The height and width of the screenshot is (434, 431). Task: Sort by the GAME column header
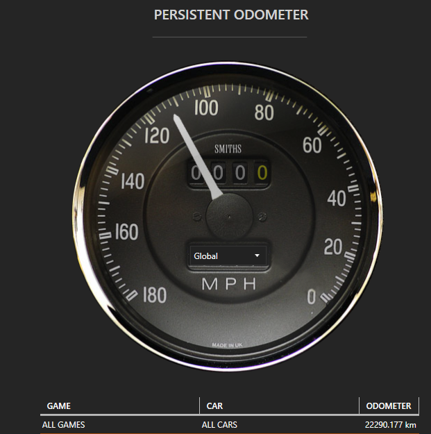tap(120, 406)
